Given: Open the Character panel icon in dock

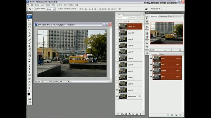Looking at the screenshot, I should click(147, 43).
